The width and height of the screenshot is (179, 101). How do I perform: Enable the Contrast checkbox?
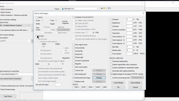[x=111, y=26]
